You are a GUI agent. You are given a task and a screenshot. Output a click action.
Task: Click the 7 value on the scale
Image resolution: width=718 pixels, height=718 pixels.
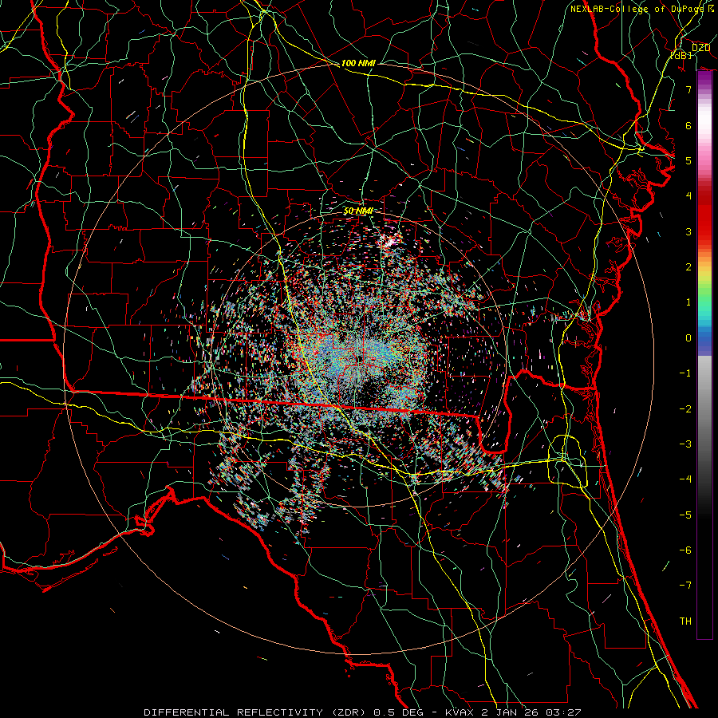point(688,89)
